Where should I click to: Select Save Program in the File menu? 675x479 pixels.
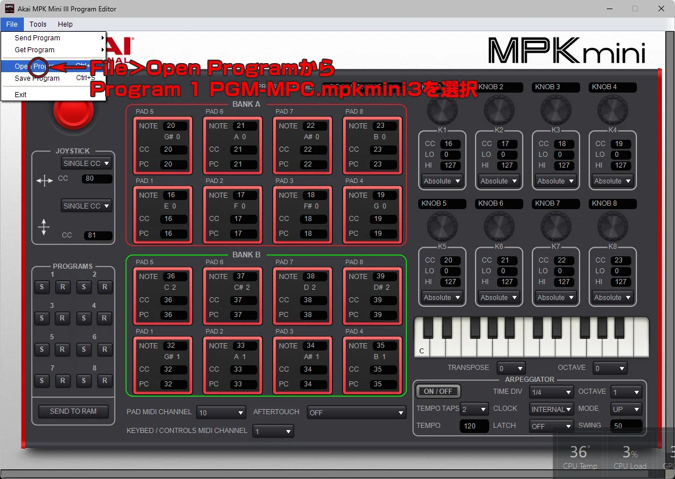tap(53, 78)
